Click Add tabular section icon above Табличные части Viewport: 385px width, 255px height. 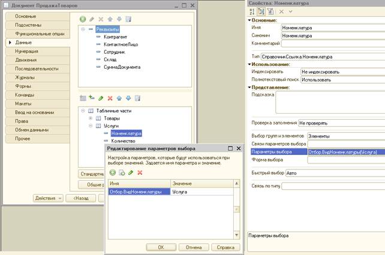[83, 98]
